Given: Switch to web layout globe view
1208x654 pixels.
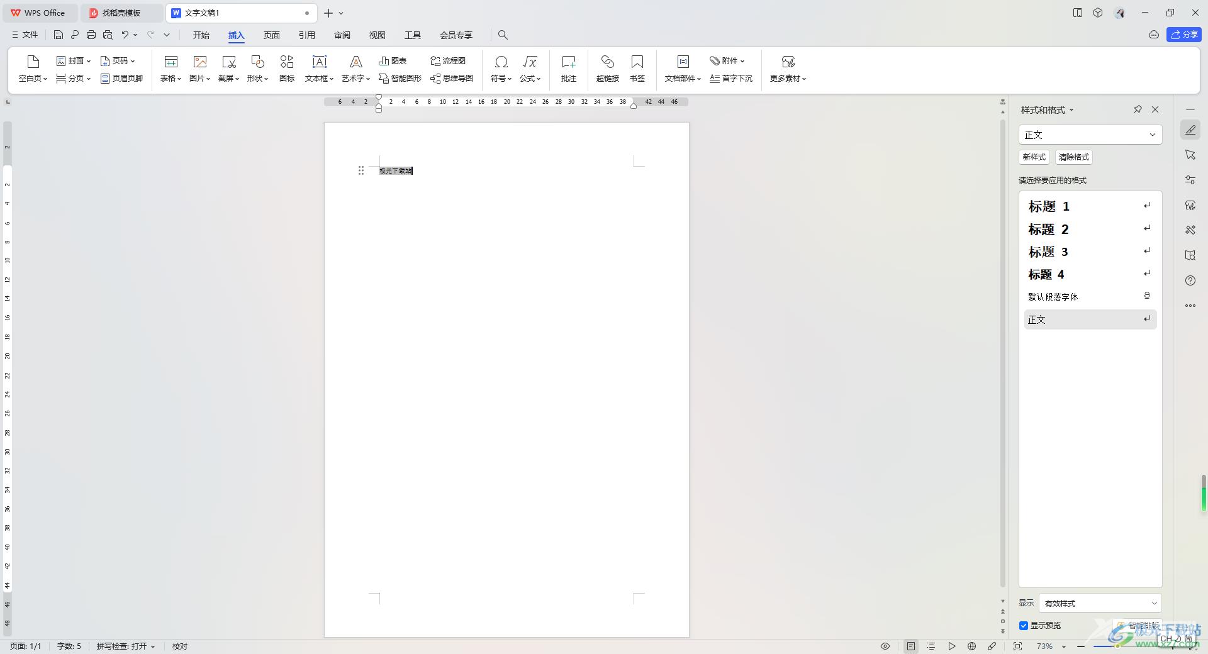Looking at the screenshot, I should [x=972, y=646].
